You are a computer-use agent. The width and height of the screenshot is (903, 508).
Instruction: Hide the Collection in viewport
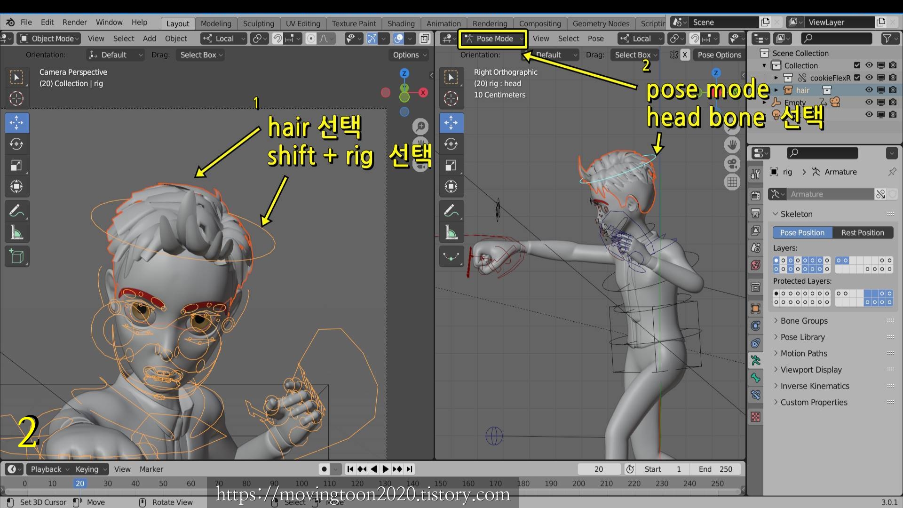869,65
